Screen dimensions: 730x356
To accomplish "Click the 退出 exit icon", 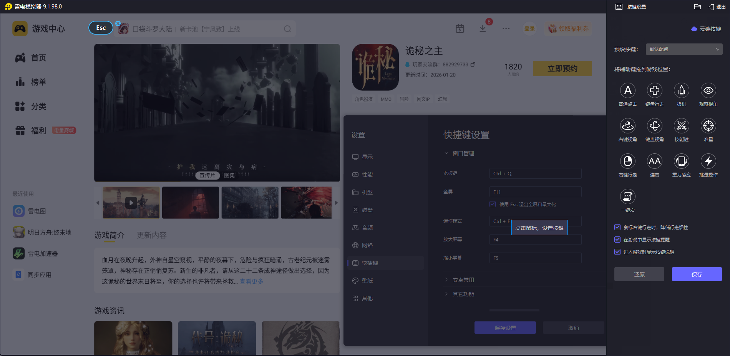I will [x=717, y=7].
